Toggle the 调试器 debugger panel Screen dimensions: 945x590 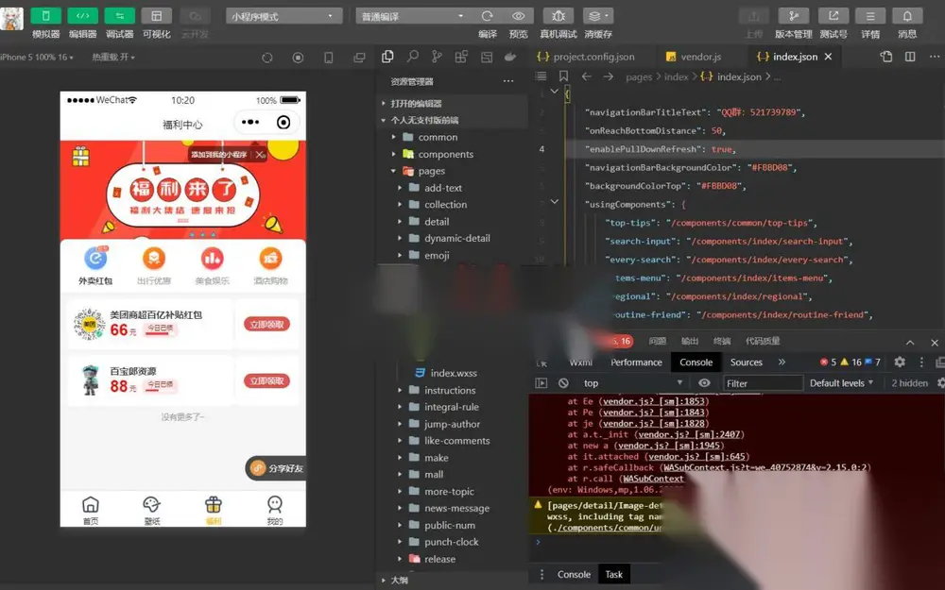[119, 16]
